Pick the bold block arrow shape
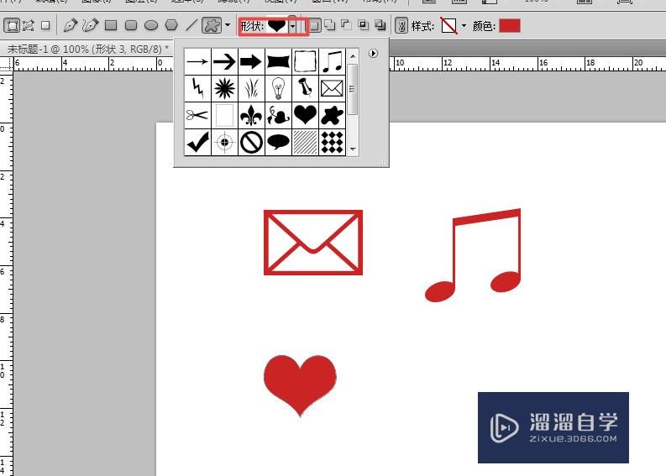 pos(251,61)
